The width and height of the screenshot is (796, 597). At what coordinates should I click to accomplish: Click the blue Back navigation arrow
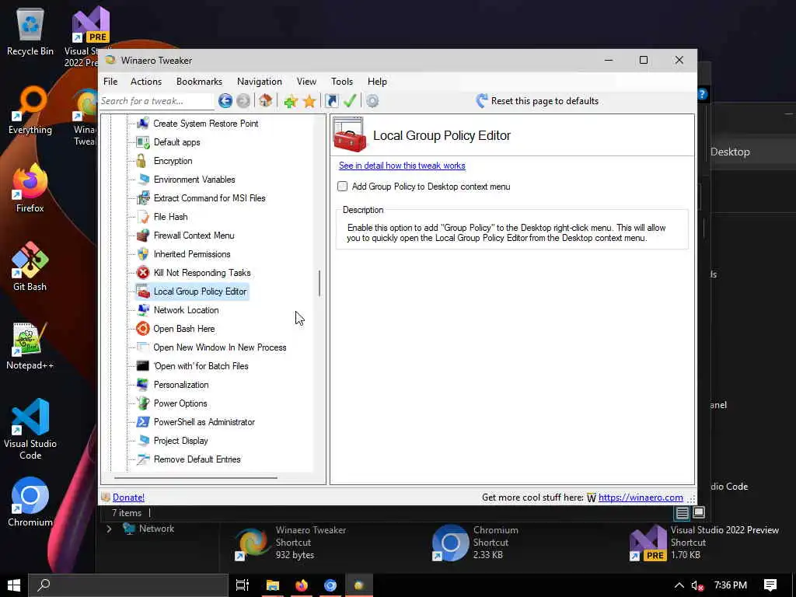(x=225, y=101)
